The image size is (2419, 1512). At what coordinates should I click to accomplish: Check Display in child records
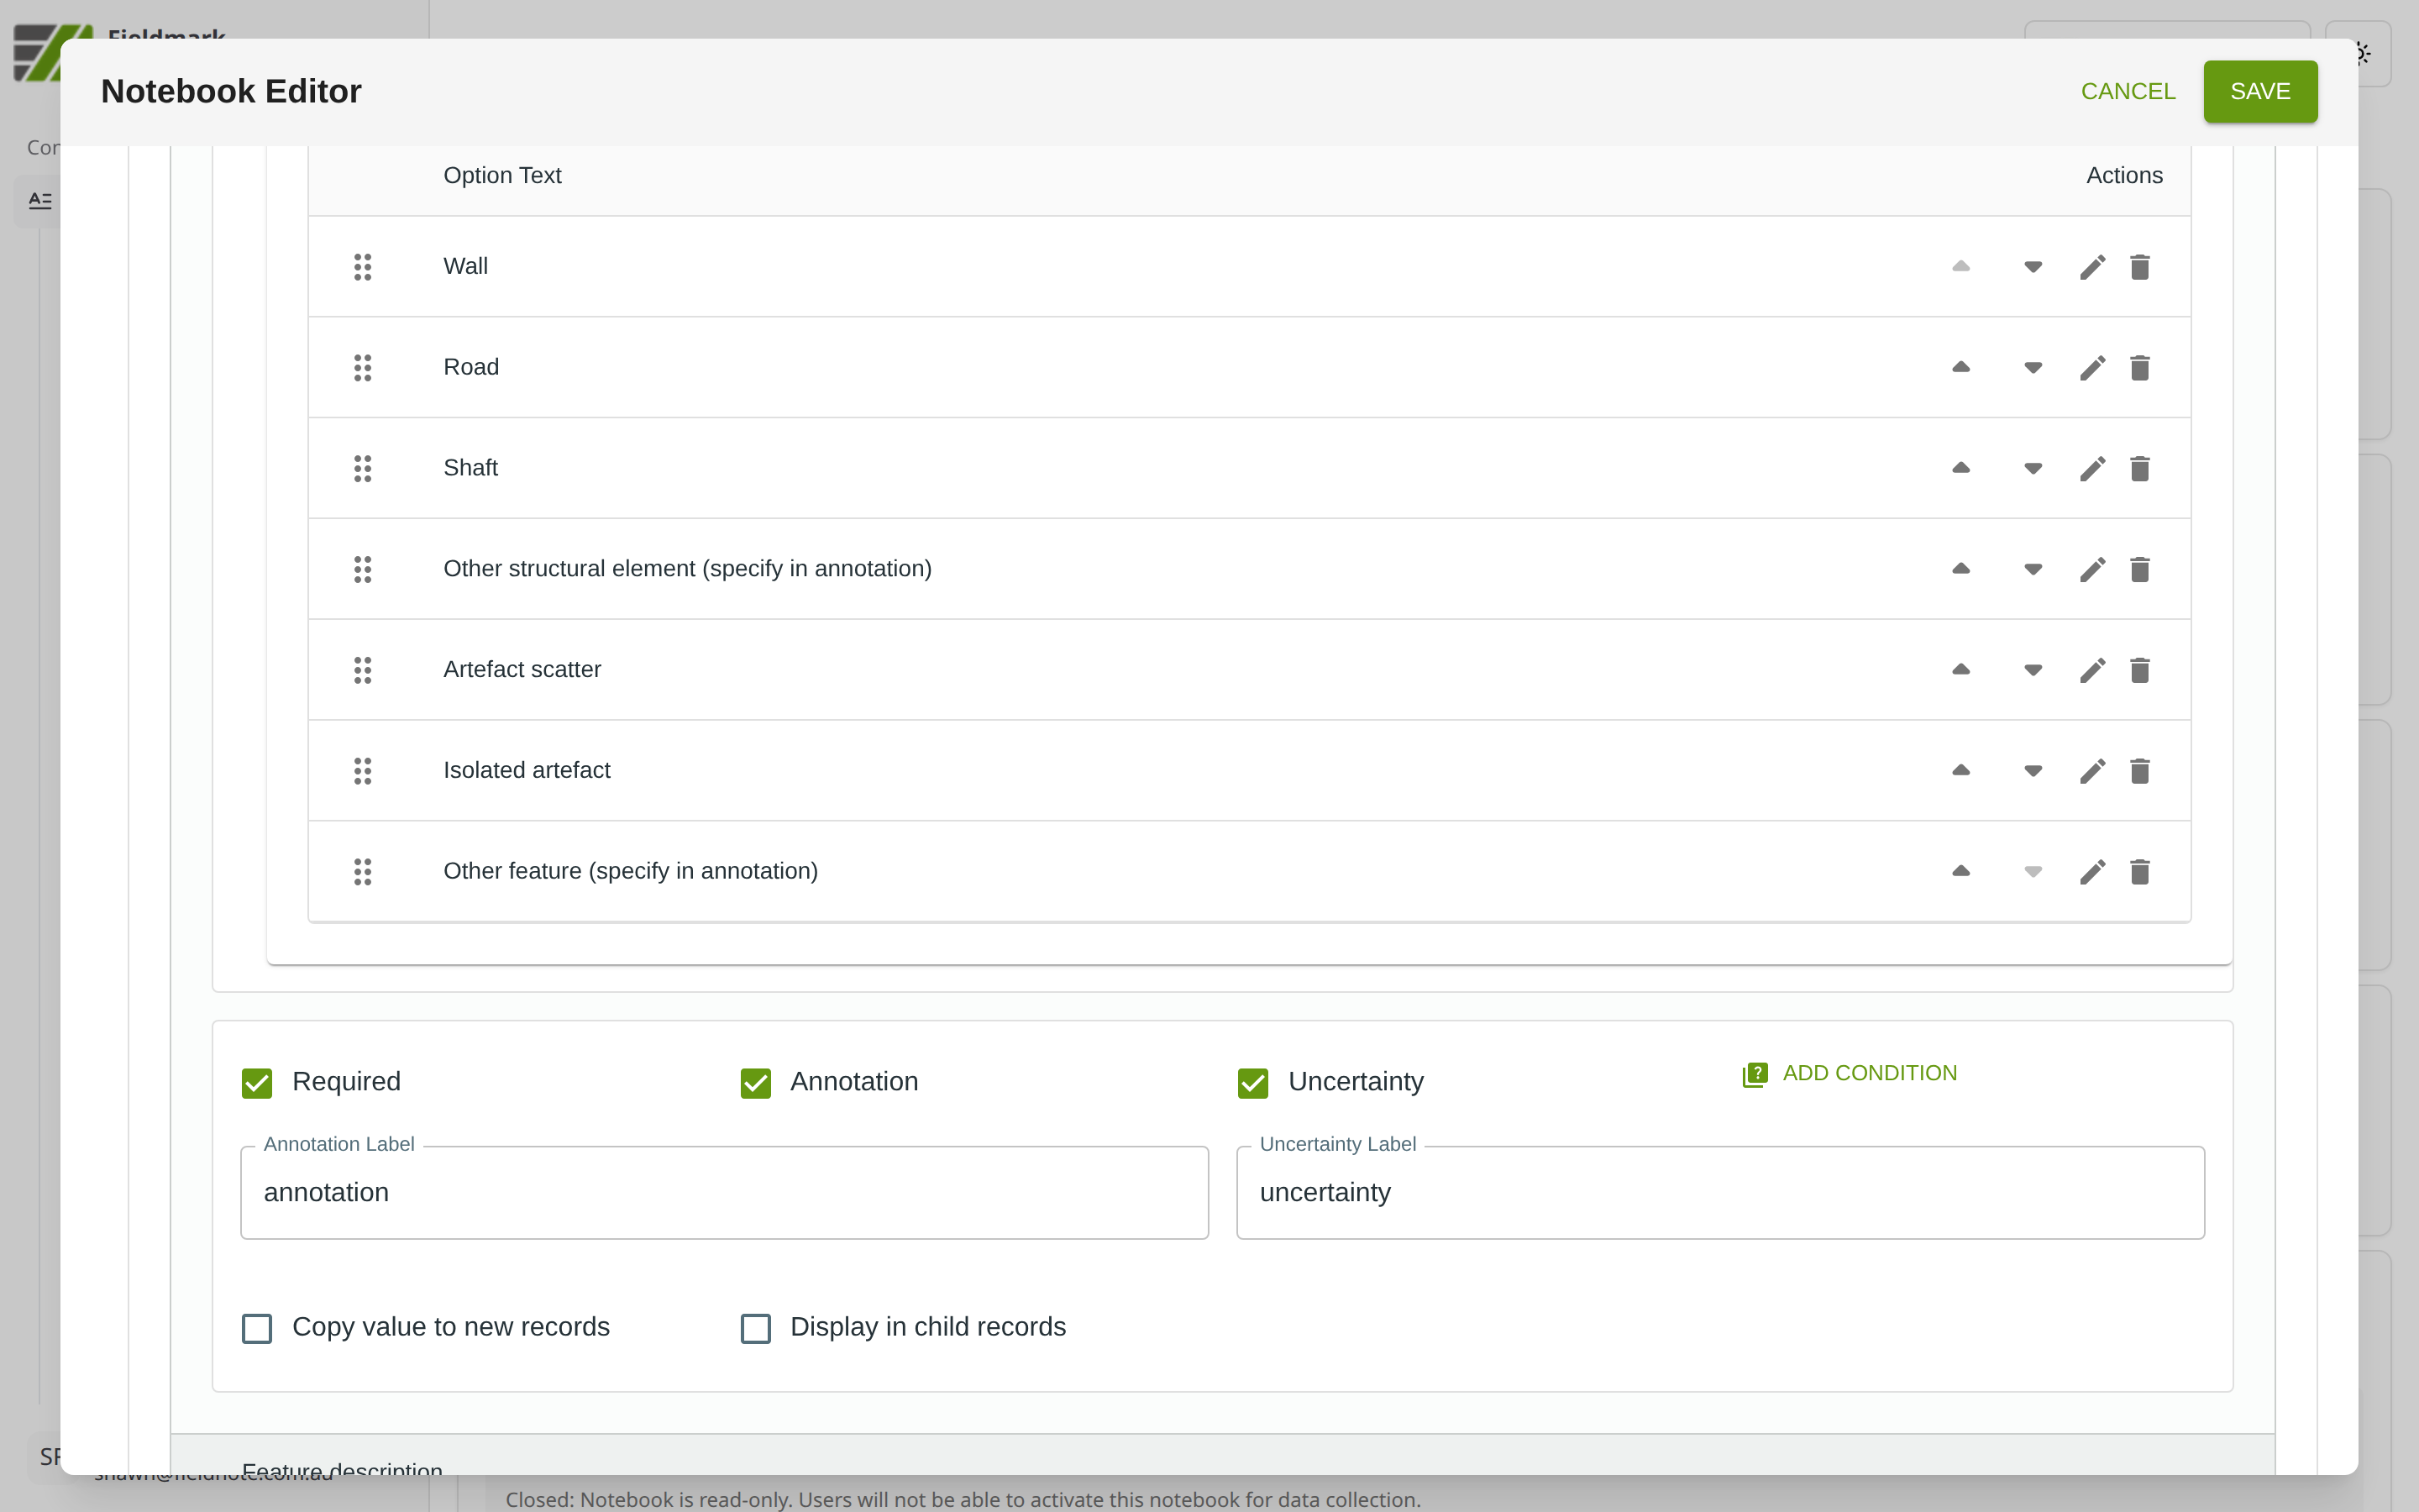click(x=756, y=1328)
